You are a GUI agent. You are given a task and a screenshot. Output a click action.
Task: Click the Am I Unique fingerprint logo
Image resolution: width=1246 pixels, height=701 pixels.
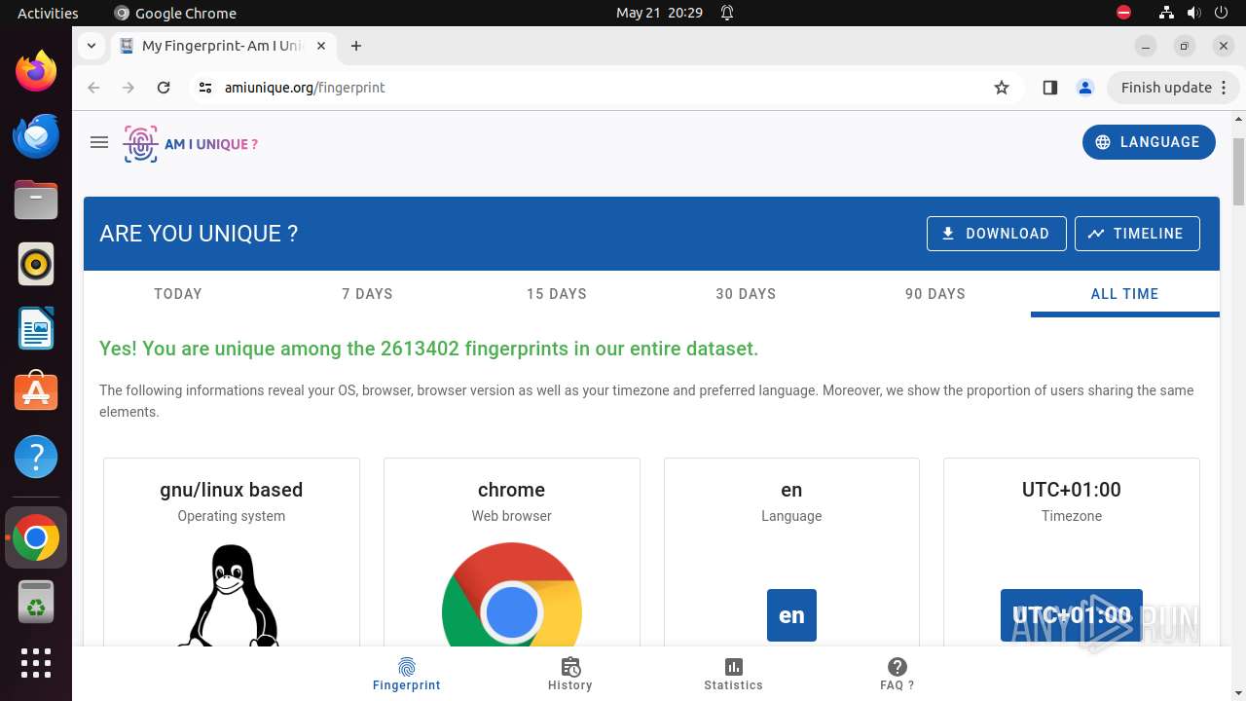pos(191,144)
